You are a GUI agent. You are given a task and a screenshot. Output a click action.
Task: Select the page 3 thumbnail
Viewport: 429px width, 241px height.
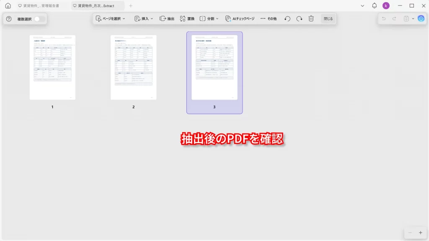[214, 67]
